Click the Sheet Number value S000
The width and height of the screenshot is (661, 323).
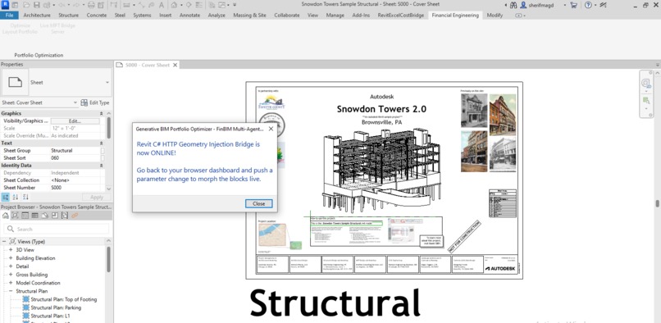pyautogui.click(x=75, y=188)
